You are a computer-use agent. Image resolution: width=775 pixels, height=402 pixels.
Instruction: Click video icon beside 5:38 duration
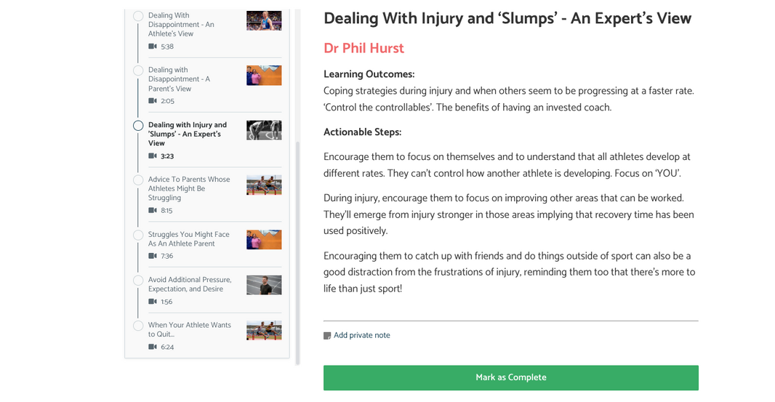(x=153, y=47)
